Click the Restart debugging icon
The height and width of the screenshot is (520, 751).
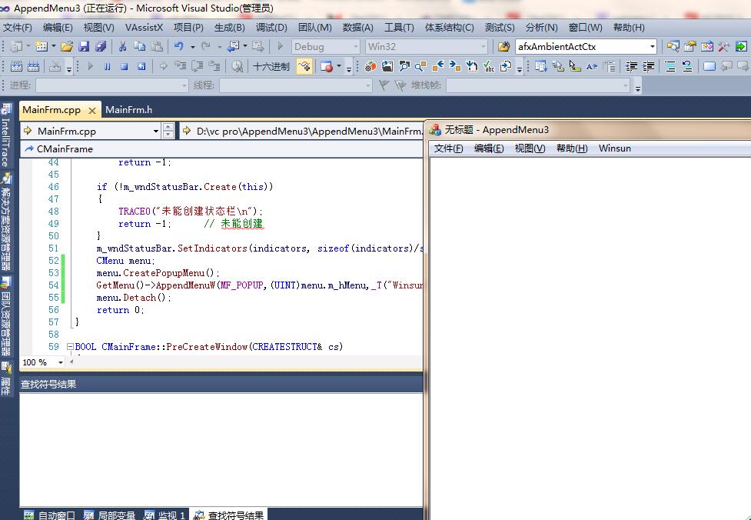click(141, 67)
